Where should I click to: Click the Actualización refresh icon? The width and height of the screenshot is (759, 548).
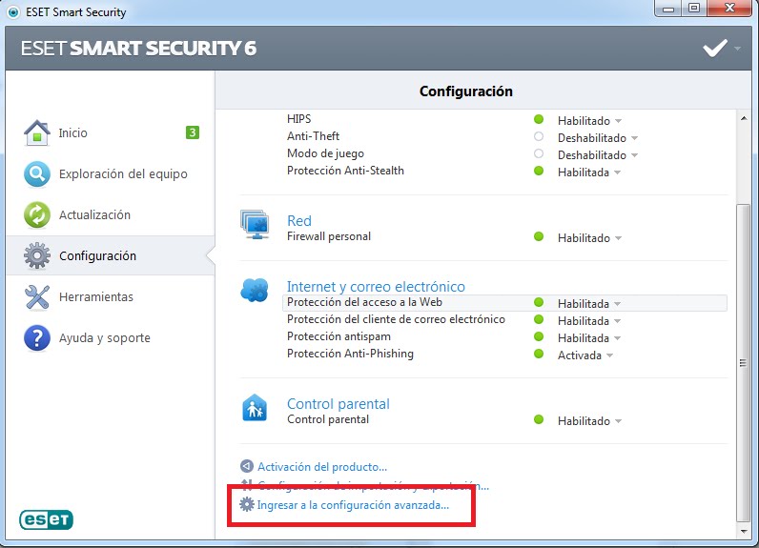click(36, 215)
